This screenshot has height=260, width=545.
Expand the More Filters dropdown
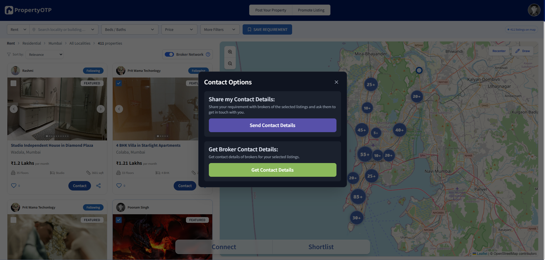coord(220,29)
